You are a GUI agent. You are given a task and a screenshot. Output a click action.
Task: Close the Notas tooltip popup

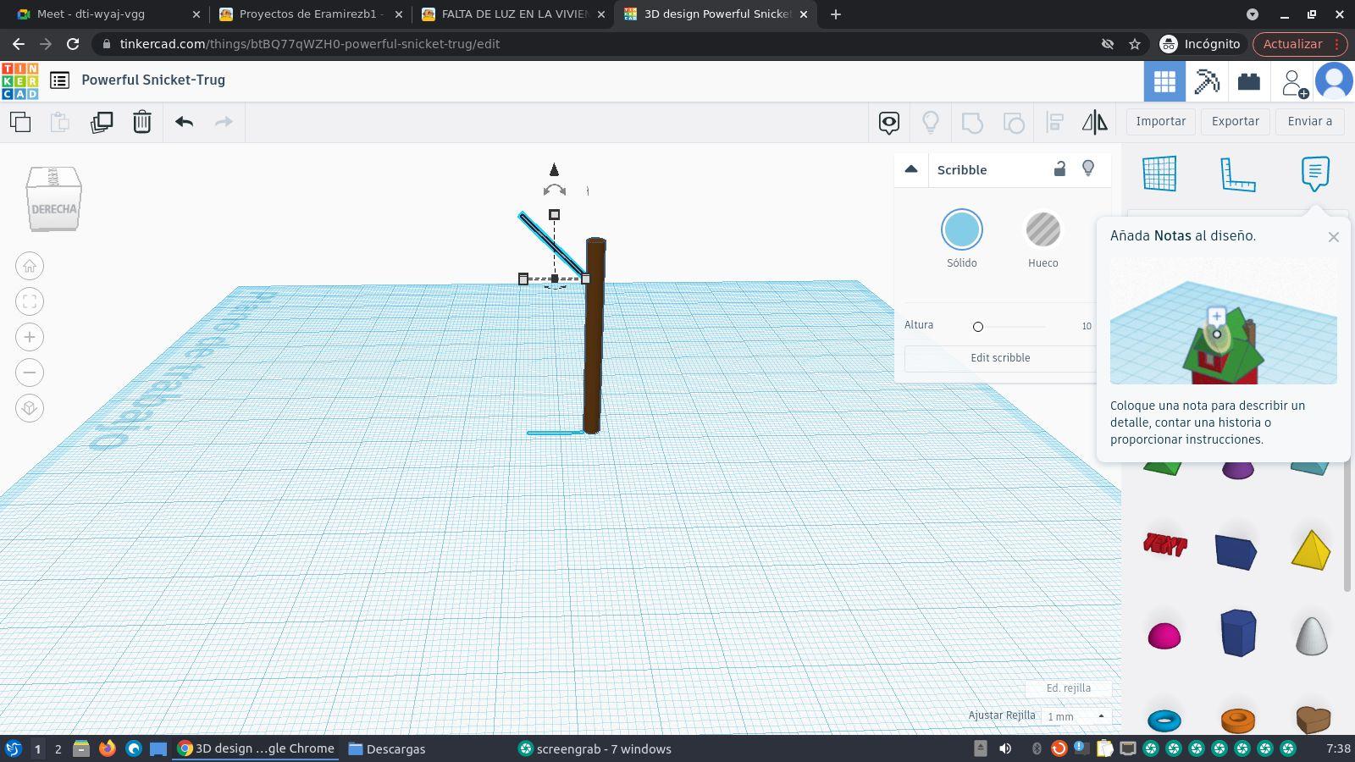(x=1334, y=237)
